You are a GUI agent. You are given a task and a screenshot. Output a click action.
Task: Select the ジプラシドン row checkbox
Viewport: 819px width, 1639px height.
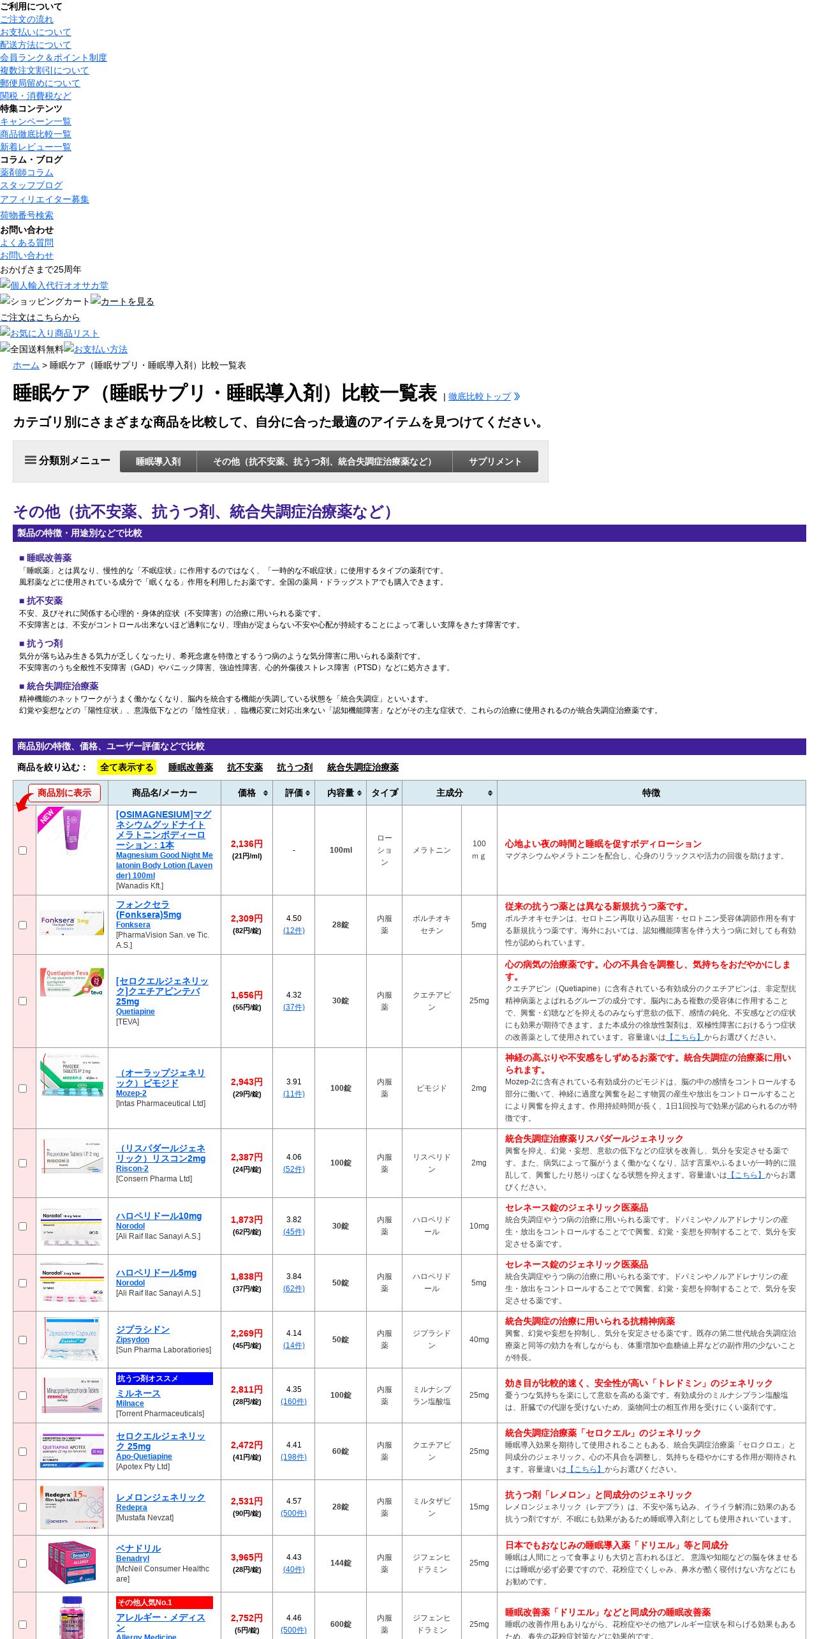tap(23, 1340)
